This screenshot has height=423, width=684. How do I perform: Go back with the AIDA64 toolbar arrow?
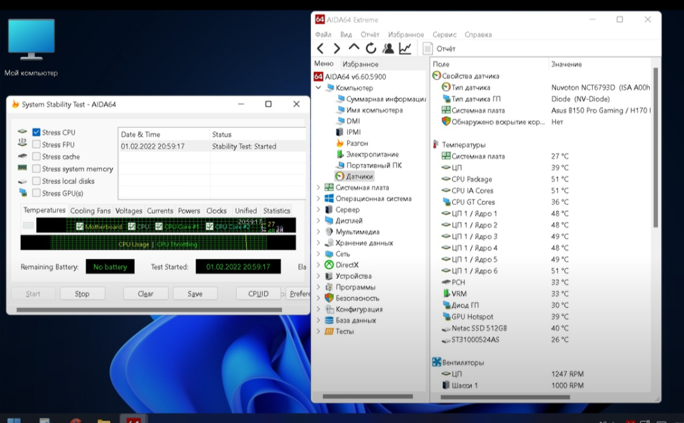point(320,48)
